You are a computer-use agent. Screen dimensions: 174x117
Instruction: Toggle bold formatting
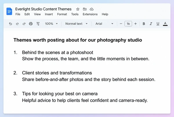point(144,24)
